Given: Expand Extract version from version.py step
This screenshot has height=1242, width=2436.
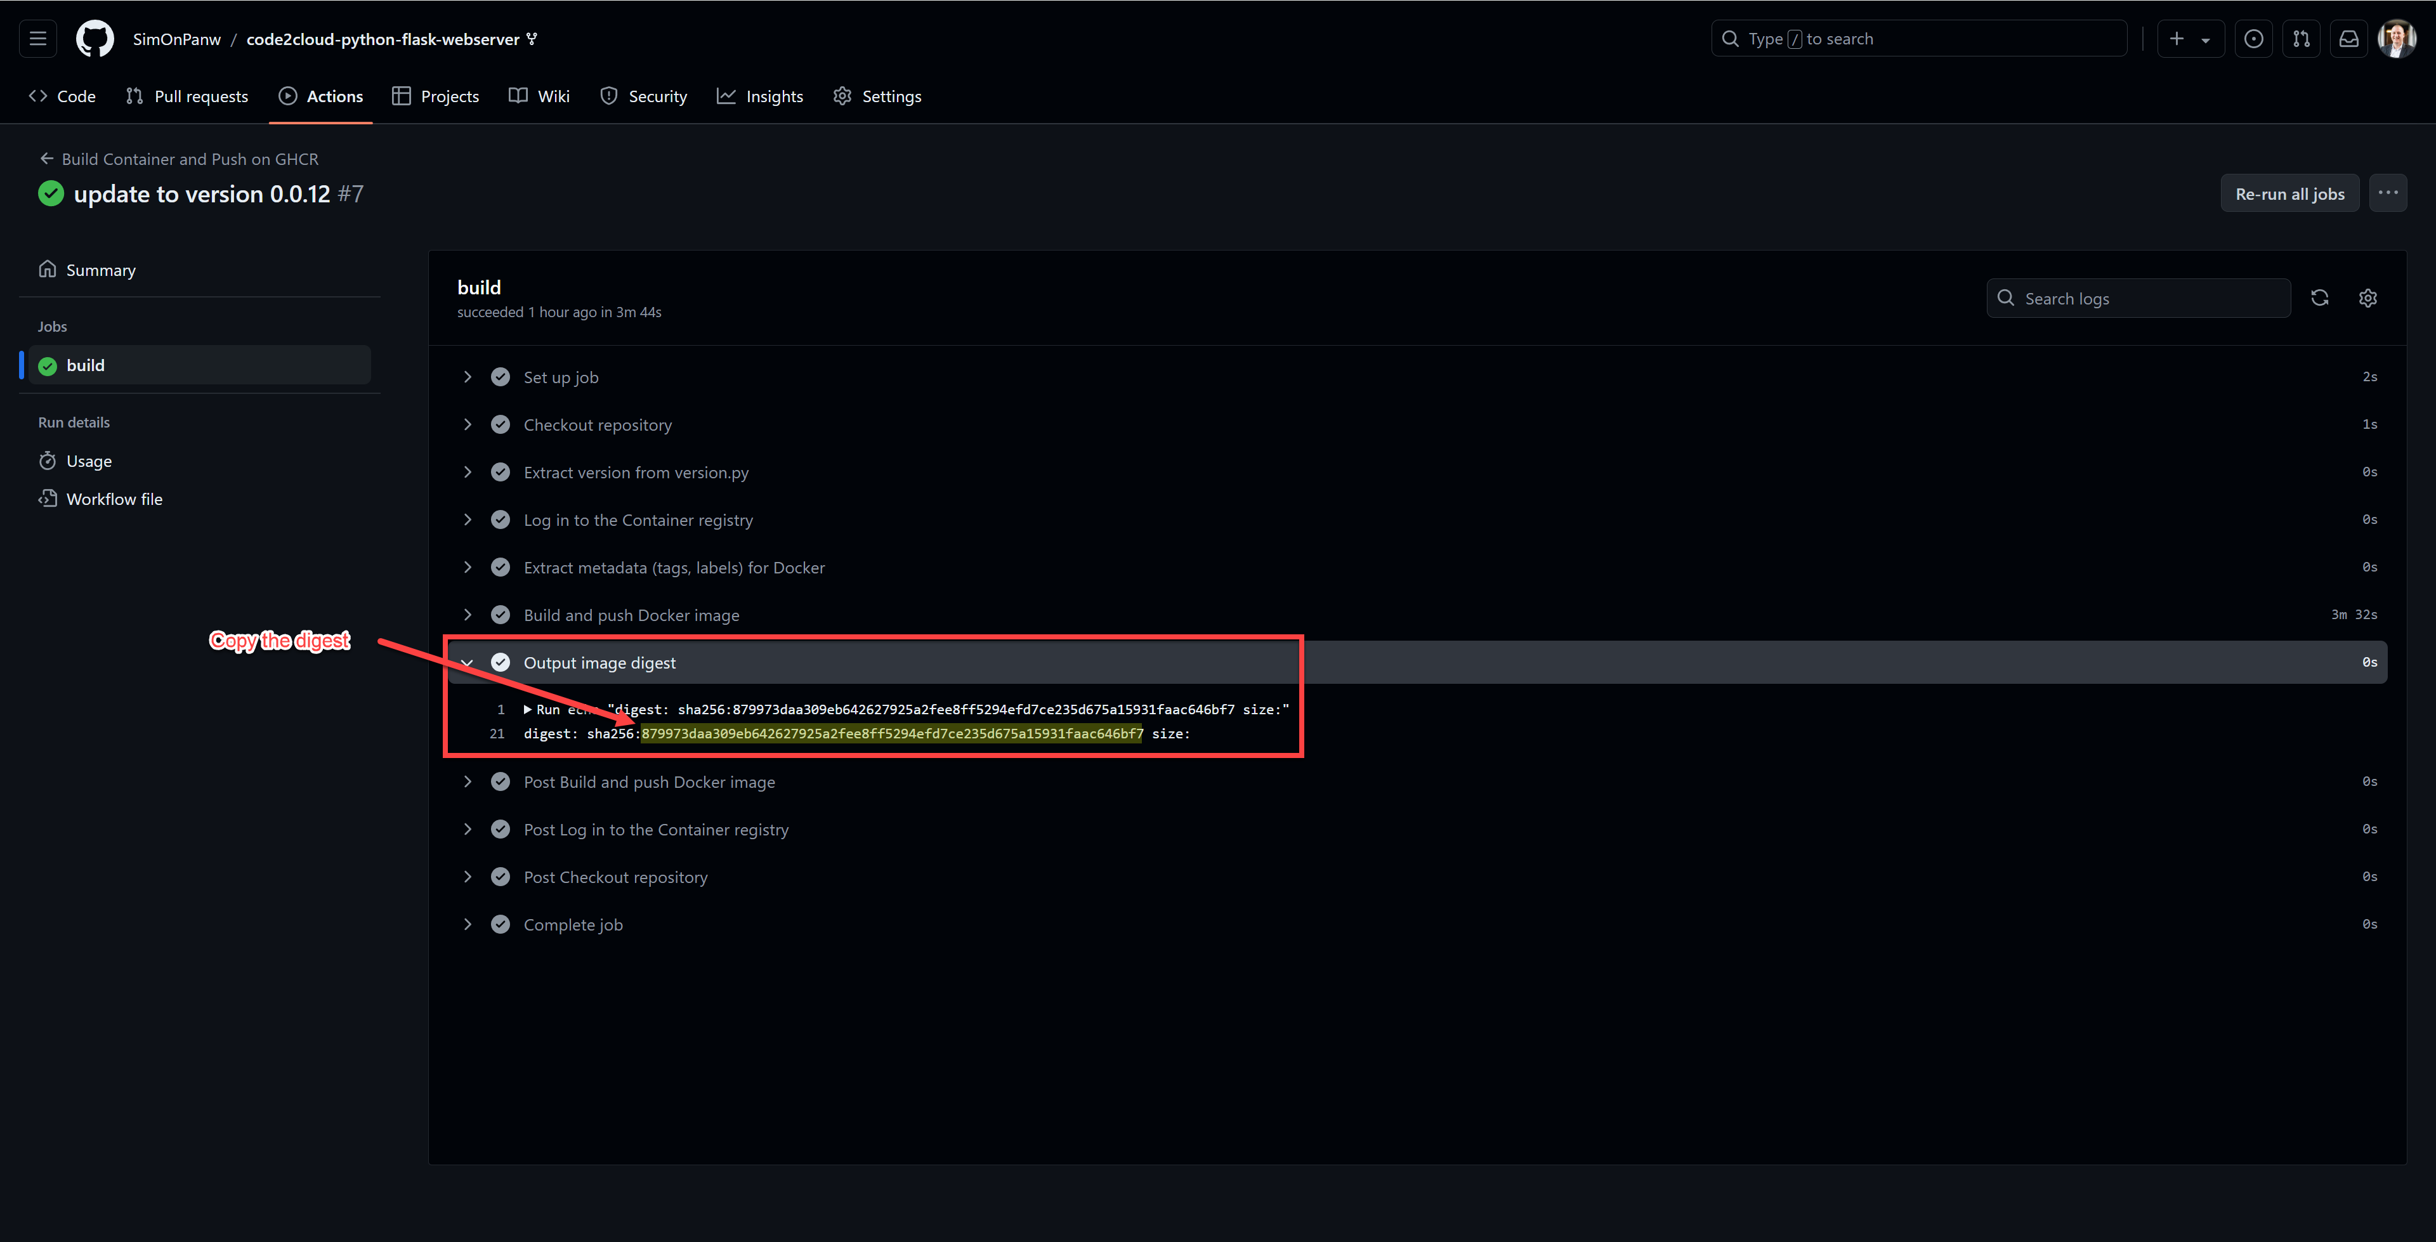Looking at the screenshot, I should (467, 472).
